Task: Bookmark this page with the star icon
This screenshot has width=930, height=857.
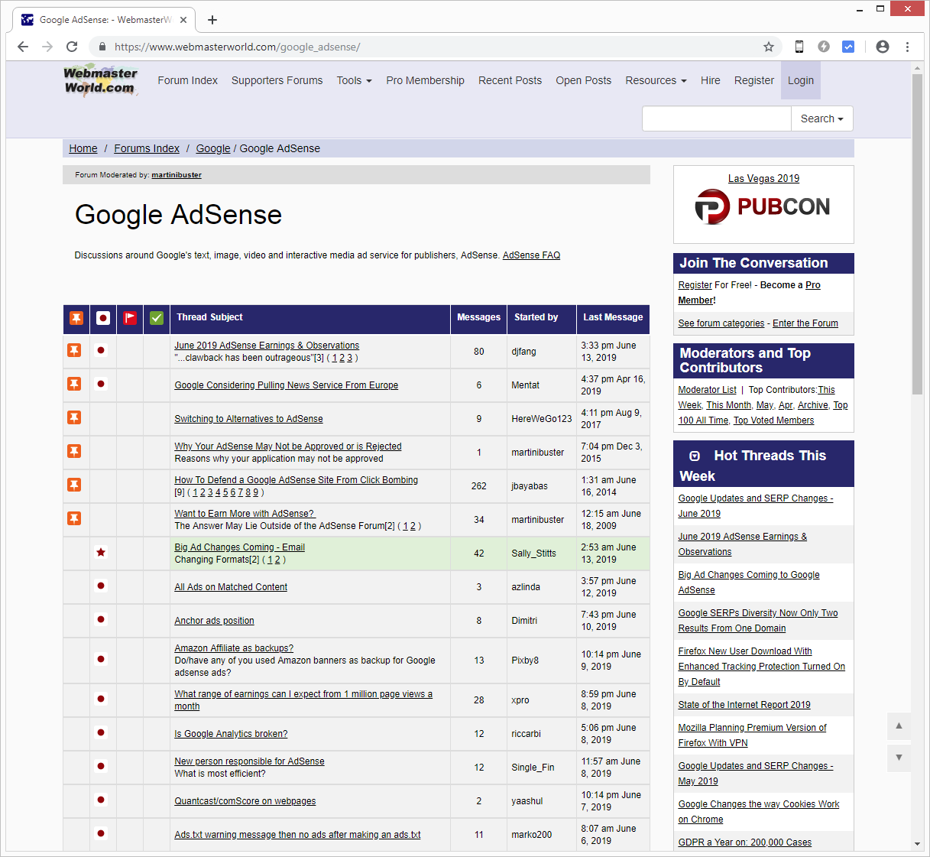Action: click(x=769, y=47)
